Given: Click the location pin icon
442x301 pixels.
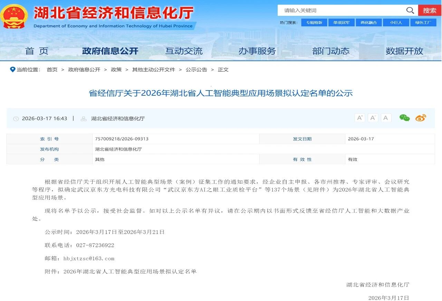Looking at the screenshot, I should pyautogui.click(x=13, y=69).
